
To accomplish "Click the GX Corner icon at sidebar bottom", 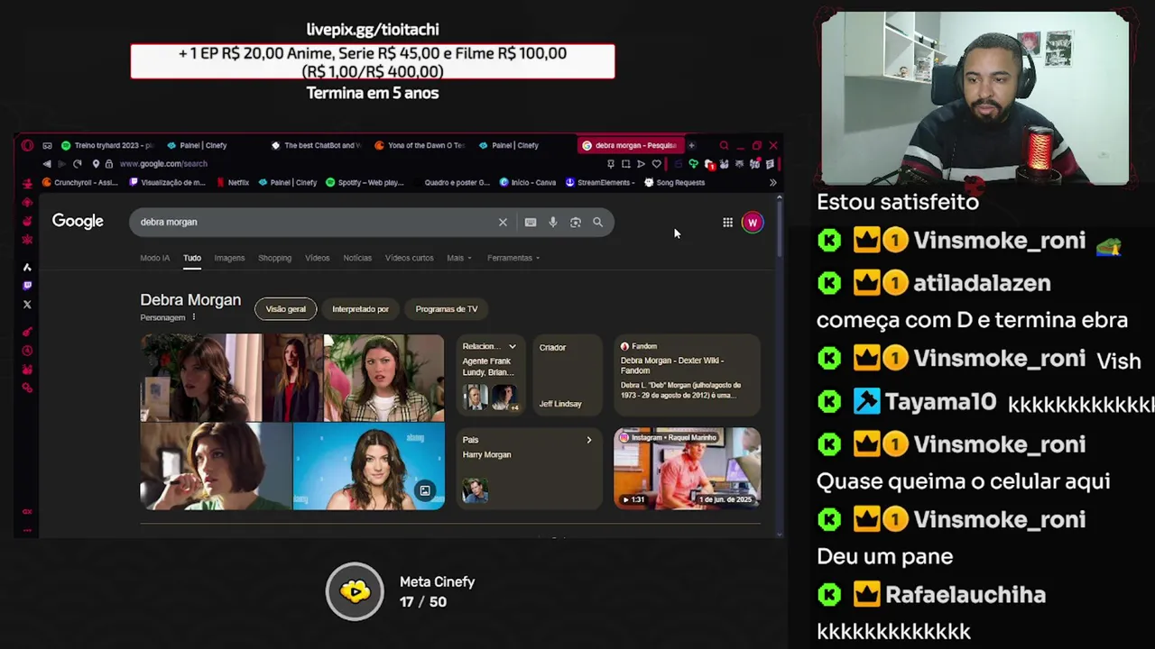I will (27, 511).
